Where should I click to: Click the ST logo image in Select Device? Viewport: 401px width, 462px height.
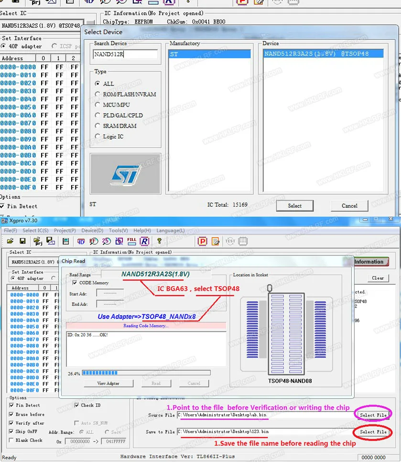pyautogui.click(x=125, y=174)
